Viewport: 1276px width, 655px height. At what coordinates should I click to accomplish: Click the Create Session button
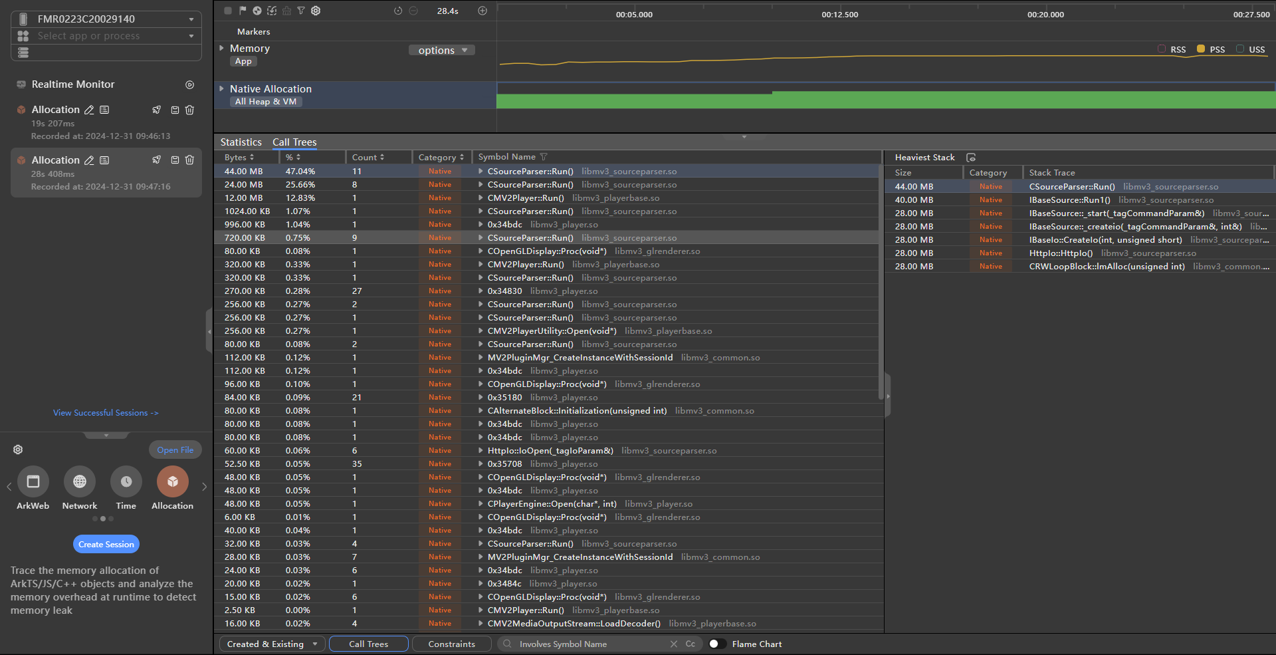(x=106, y=544)
